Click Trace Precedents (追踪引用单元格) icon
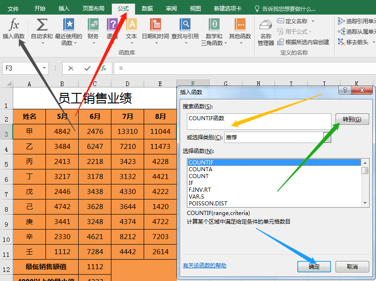 (341, 21)
